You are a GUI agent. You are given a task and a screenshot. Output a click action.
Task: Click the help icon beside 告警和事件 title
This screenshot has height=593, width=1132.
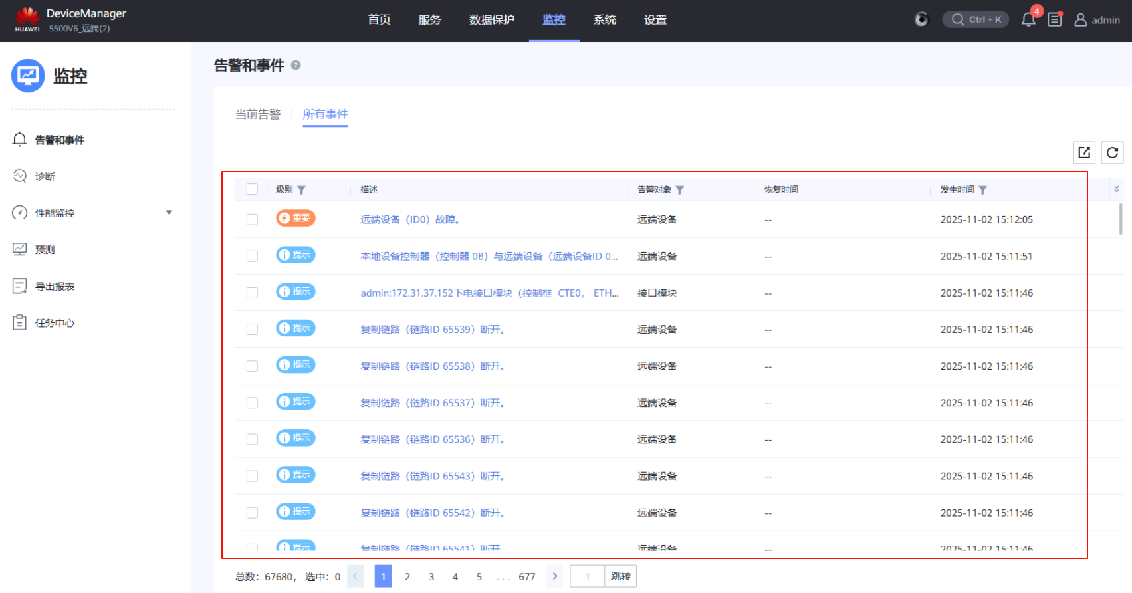296,65
